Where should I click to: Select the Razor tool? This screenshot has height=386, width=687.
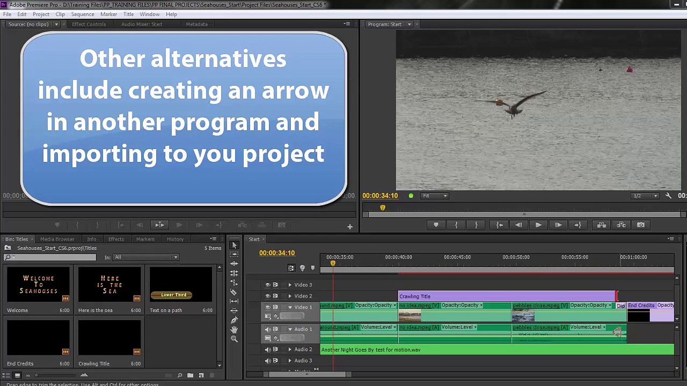point(234,292)
